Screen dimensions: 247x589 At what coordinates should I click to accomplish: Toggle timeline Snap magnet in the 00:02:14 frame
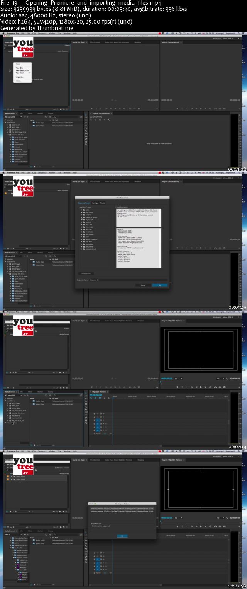[95, 398]
